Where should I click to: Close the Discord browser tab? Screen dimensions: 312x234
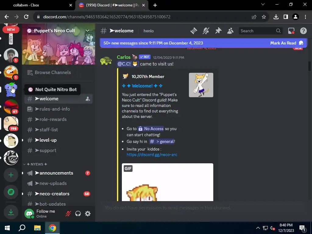pyautogui.click(x=144, y=5)
